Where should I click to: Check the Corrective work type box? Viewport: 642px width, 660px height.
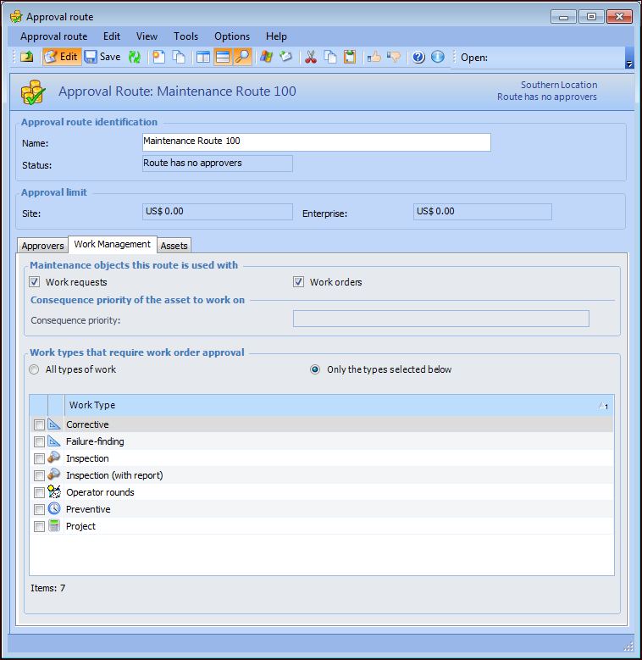click(39, 424)
